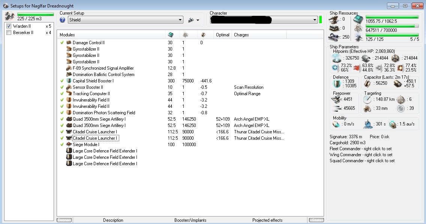Click the powergrid bar 647511 / 700000
Screen dimensions: 426x224
392,26
